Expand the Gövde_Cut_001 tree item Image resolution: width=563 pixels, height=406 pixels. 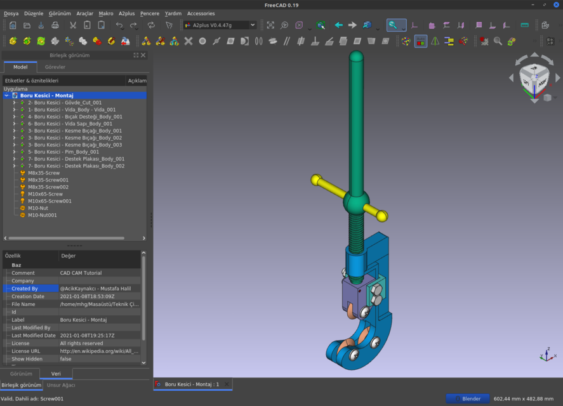(14, 102)
